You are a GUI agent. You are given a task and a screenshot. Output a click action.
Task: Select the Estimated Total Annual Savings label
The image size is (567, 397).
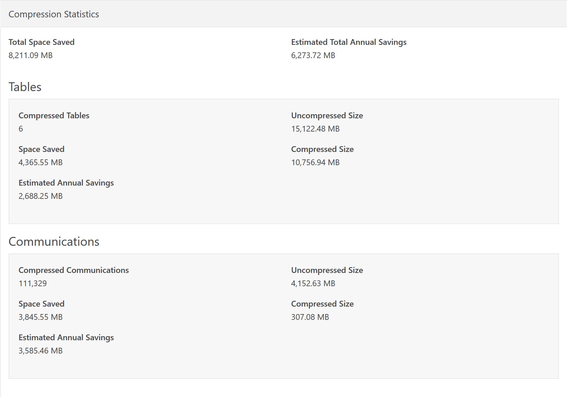(x=349, y=42)
